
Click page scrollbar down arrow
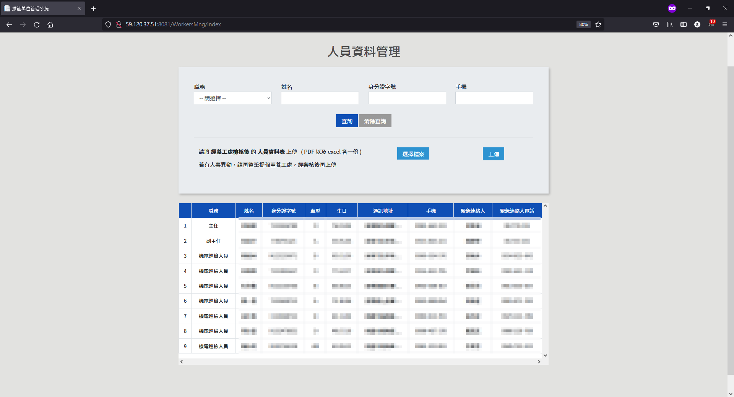731,394
